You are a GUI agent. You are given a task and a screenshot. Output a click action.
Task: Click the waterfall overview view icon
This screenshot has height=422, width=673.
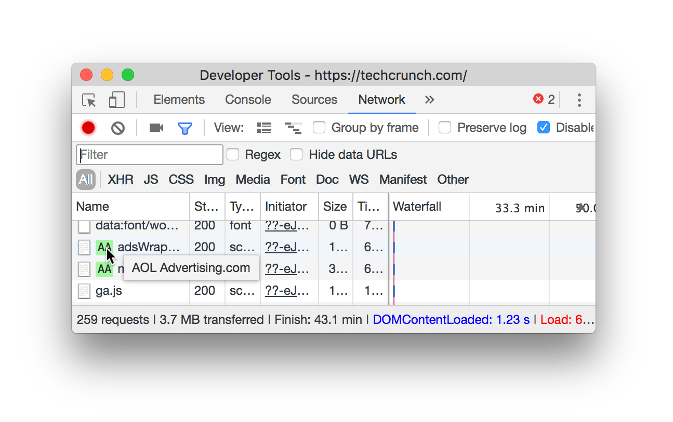[x=293, y=128]
